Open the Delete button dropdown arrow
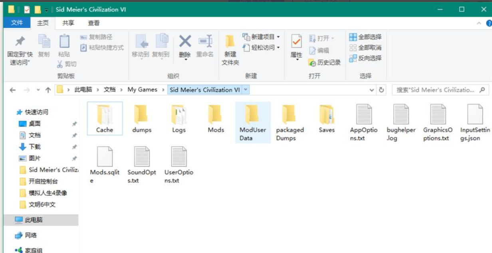The width and height of the screenshot is (492, 253). point(185,59)
